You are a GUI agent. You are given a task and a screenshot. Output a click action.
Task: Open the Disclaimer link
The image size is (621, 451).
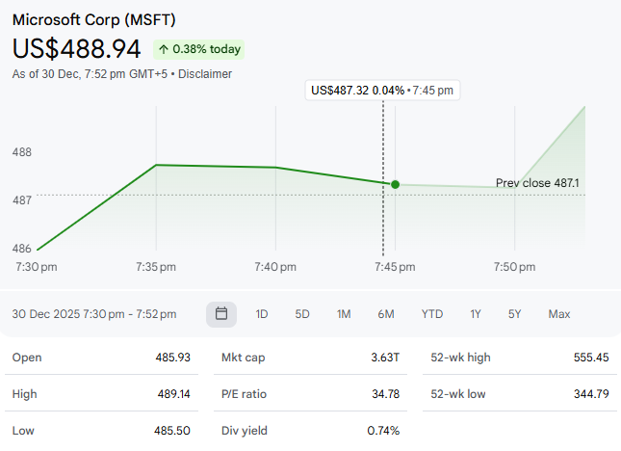pyautogui.click(x=205, y=74)
